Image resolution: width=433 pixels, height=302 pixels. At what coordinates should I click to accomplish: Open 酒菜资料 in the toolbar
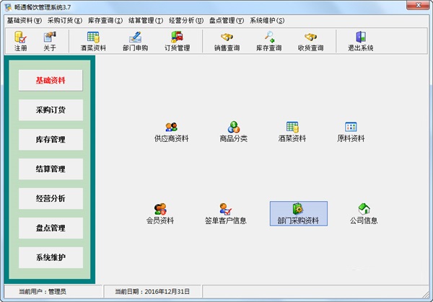(93, 41)
